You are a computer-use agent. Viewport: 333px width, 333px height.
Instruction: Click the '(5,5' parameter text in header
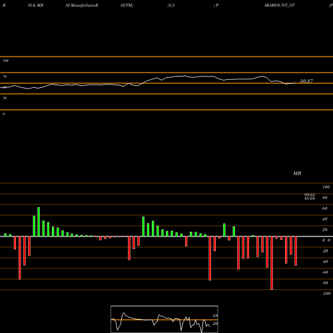click(x=171, y=5)
